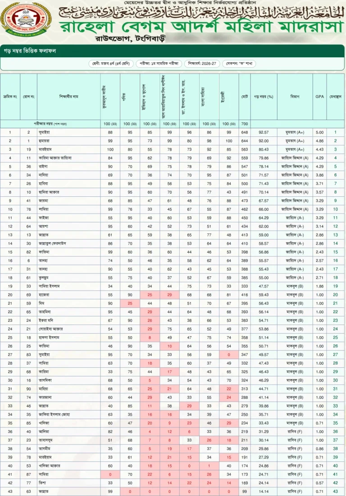The width and height of the screenshot is (346, 496).
Task: Select student name নাদিয়া
Action: [44, 175]
